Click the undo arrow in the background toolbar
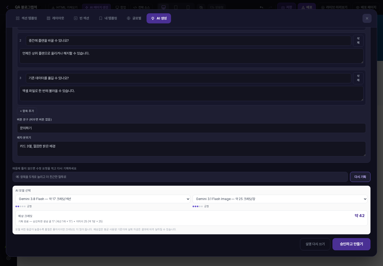This screenshot has width=383, height=266. tap(261, 7)
